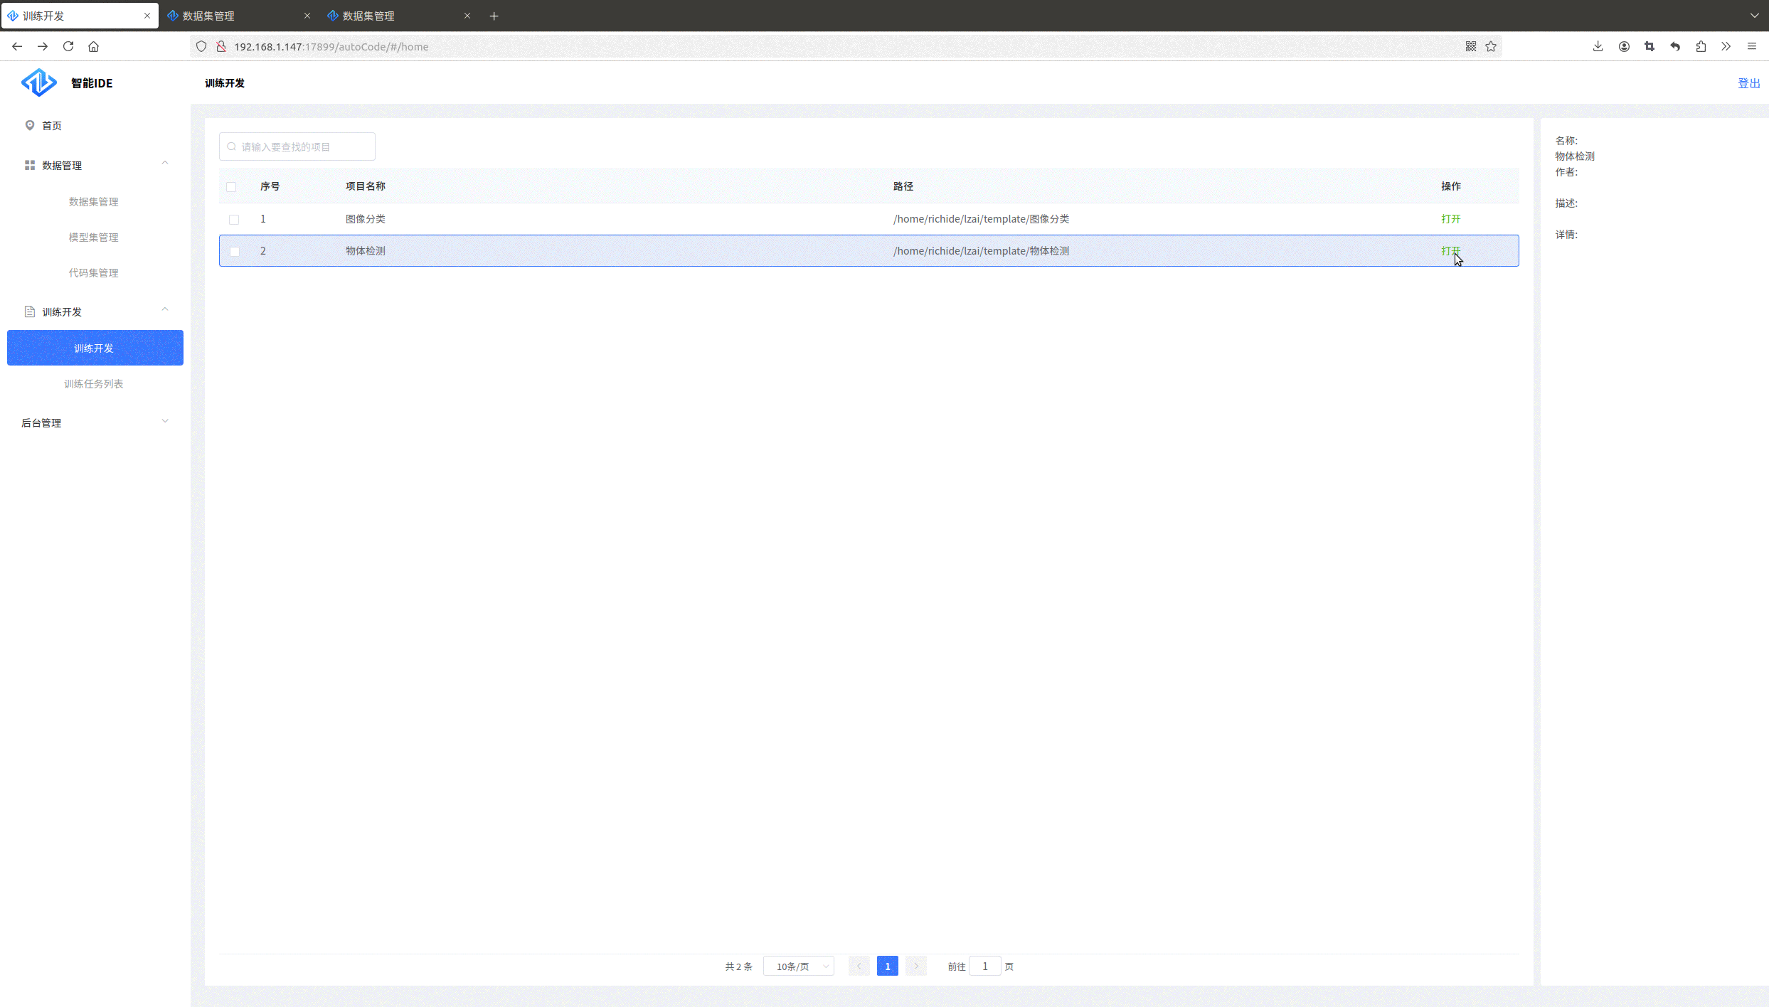The height and width of the screenshot is (1007, 1769).
Task: Click the screenshot crop icon
Action: point(1650,46)
